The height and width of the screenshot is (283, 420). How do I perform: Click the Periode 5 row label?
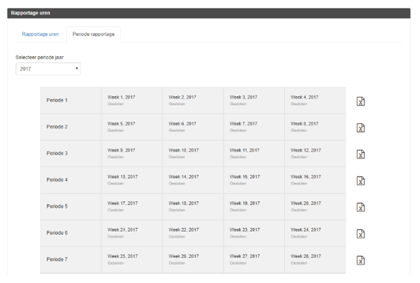(x=57, y=206)
